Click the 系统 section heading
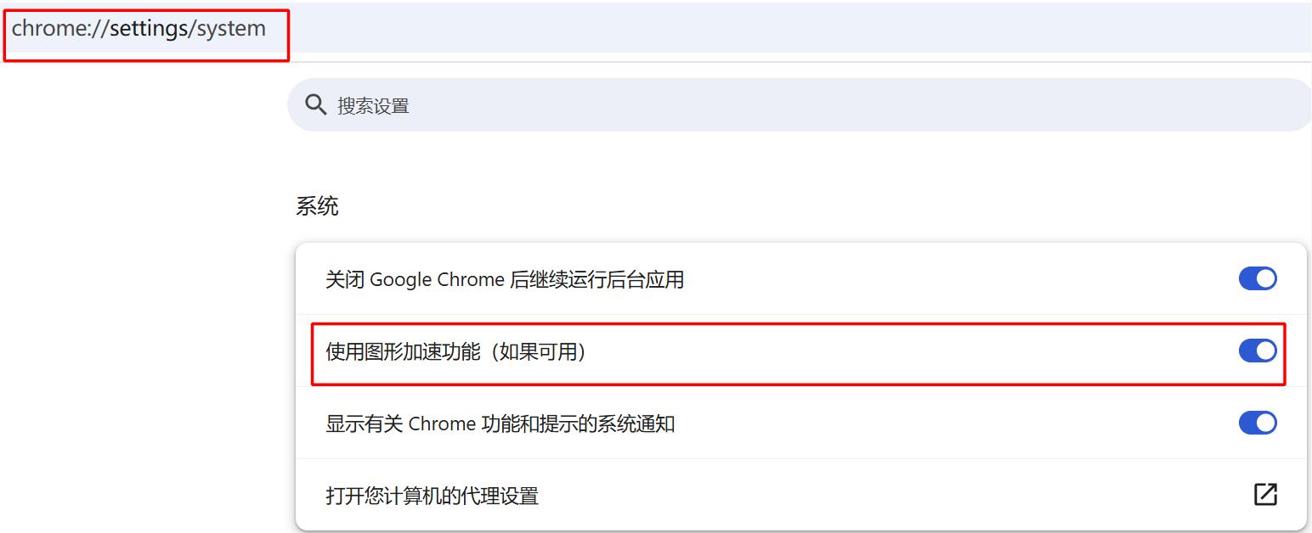Screen dimensions: 1312x533 click(317, 206)
